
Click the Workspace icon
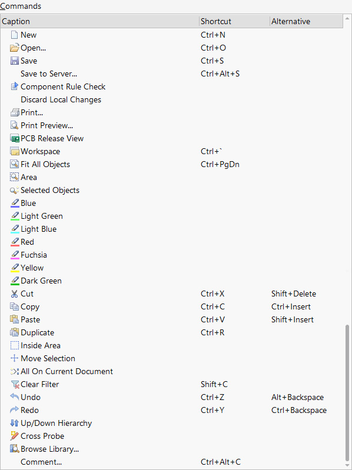[x=14, y=151]
